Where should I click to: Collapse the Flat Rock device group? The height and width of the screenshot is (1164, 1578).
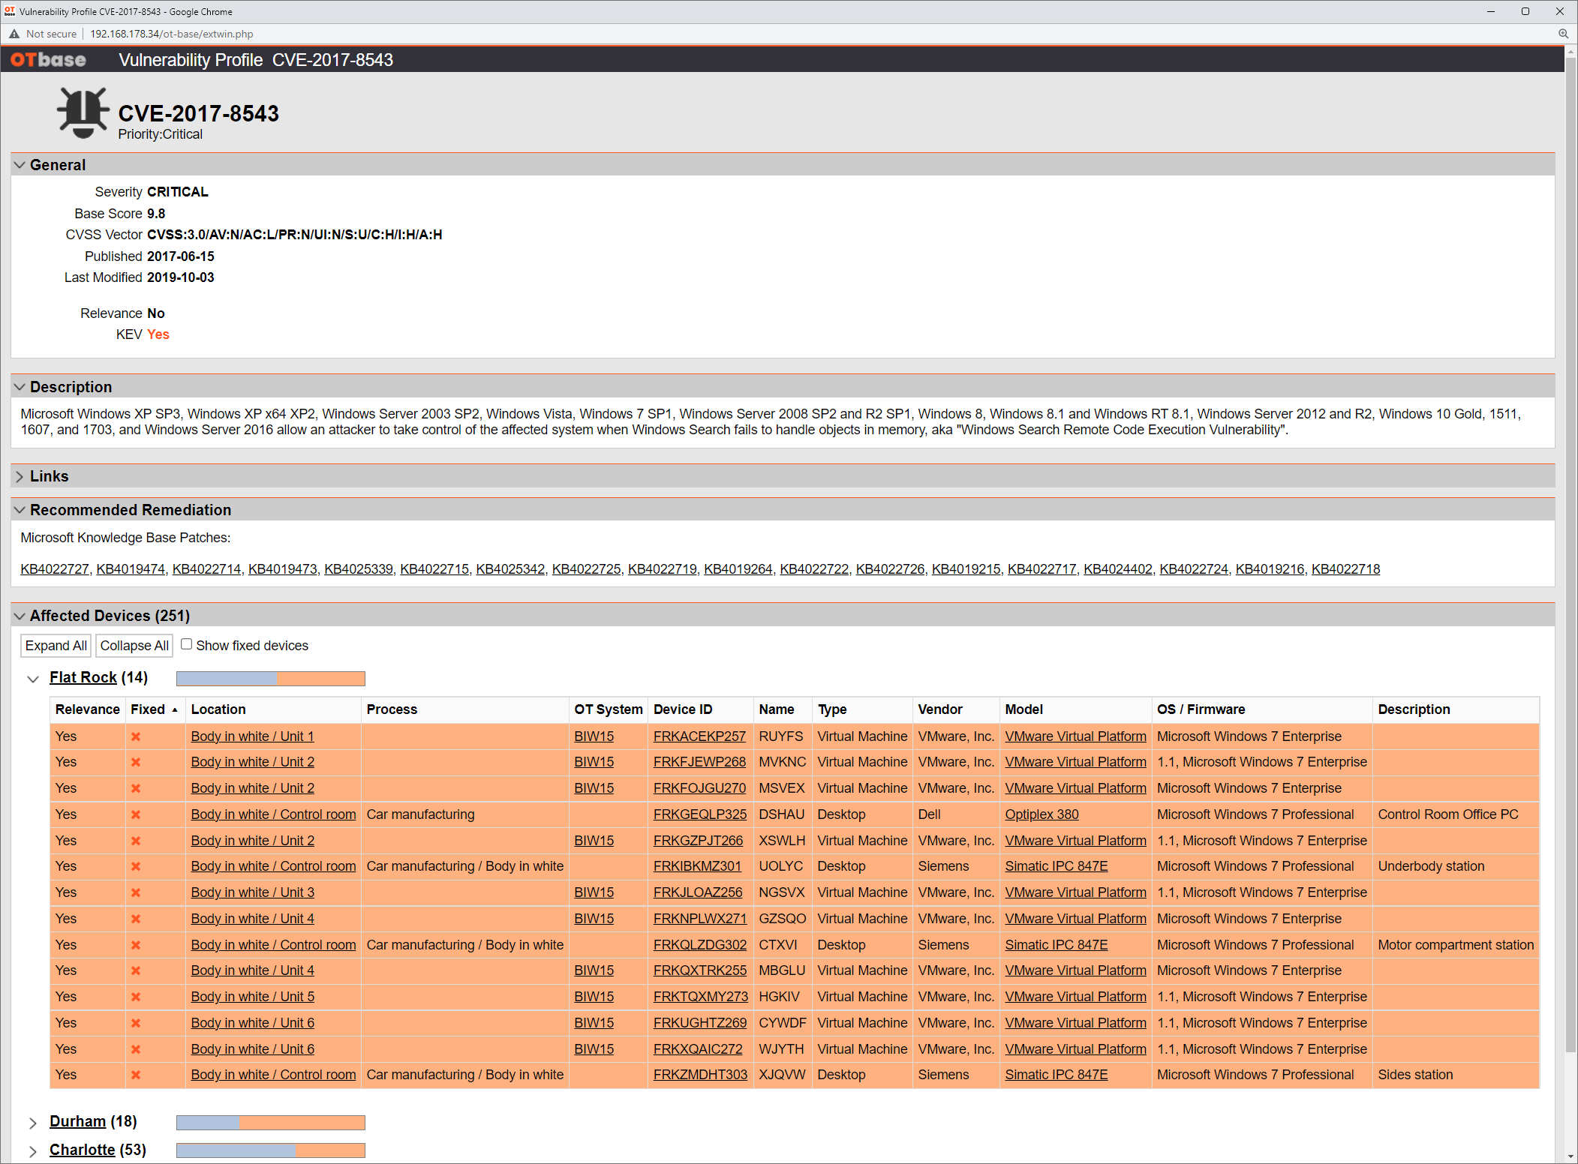[x=33, y=679]
